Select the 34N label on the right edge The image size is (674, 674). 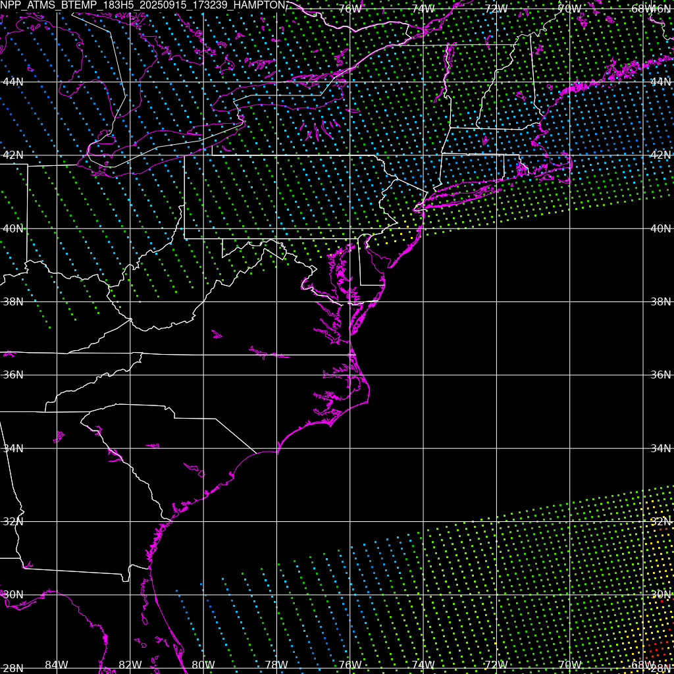tap(660, 448)
